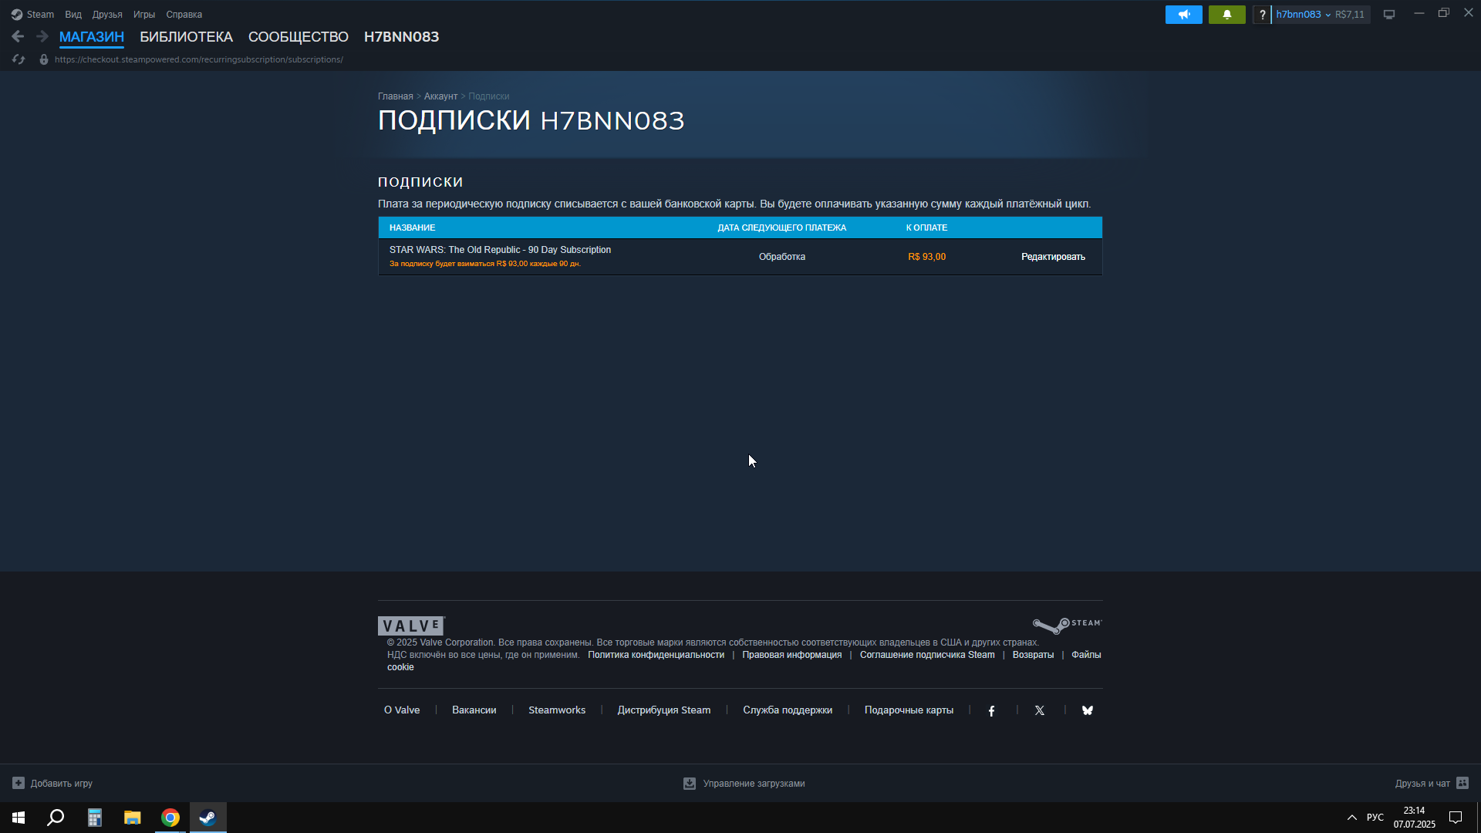The image size is (1481, 833).
Task: Click the checkout URL address bar
Action: click(x=199, y=59)
